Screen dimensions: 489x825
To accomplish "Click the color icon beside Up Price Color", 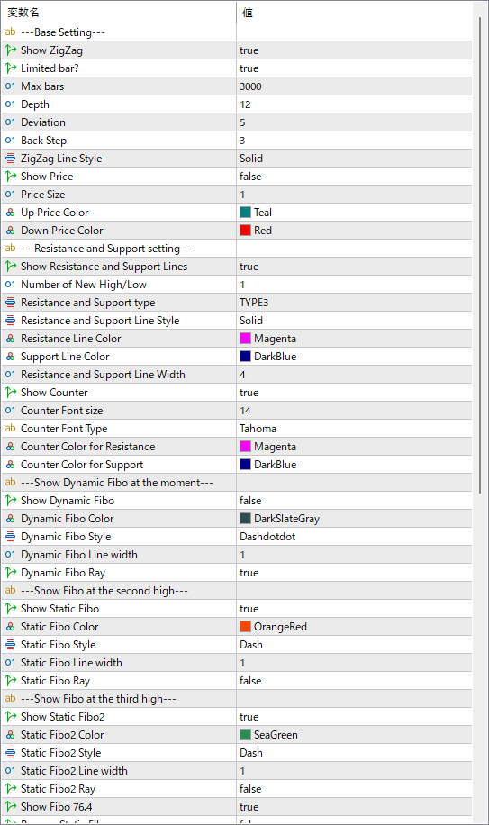I will [x=11, y=213].
